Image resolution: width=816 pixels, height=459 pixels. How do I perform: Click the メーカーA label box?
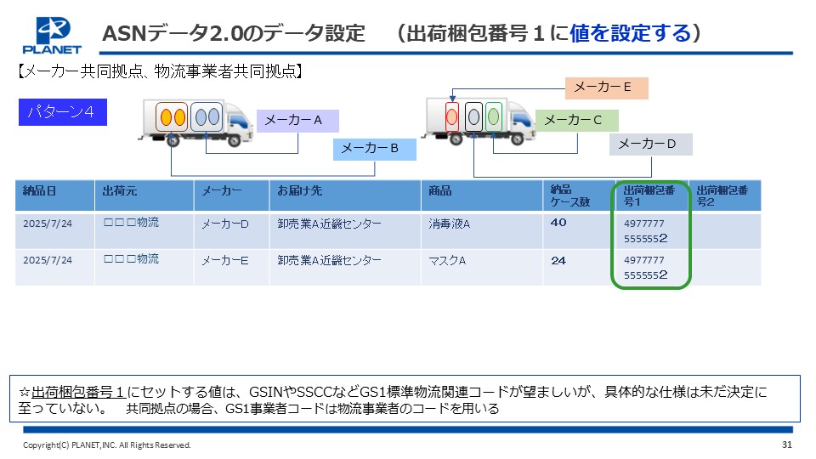(297, 121)
